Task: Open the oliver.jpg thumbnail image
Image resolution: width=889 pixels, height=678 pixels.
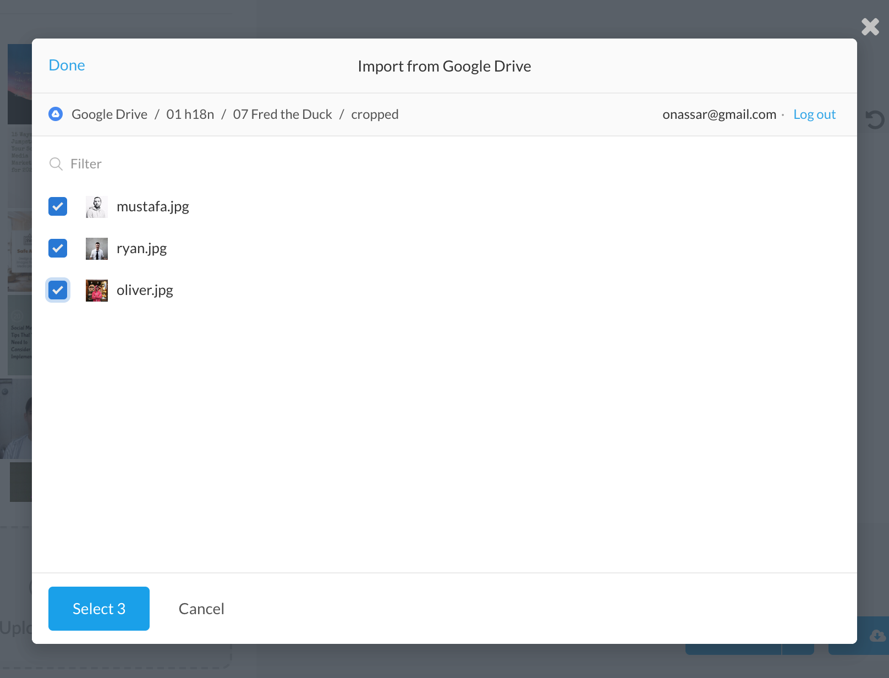Action: (97, 290)
